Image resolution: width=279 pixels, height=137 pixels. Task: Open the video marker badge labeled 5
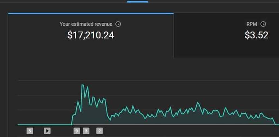coord(30,131)
